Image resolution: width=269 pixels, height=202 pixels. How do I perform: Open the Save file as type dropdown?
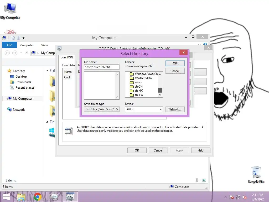(x=102, y=109)
